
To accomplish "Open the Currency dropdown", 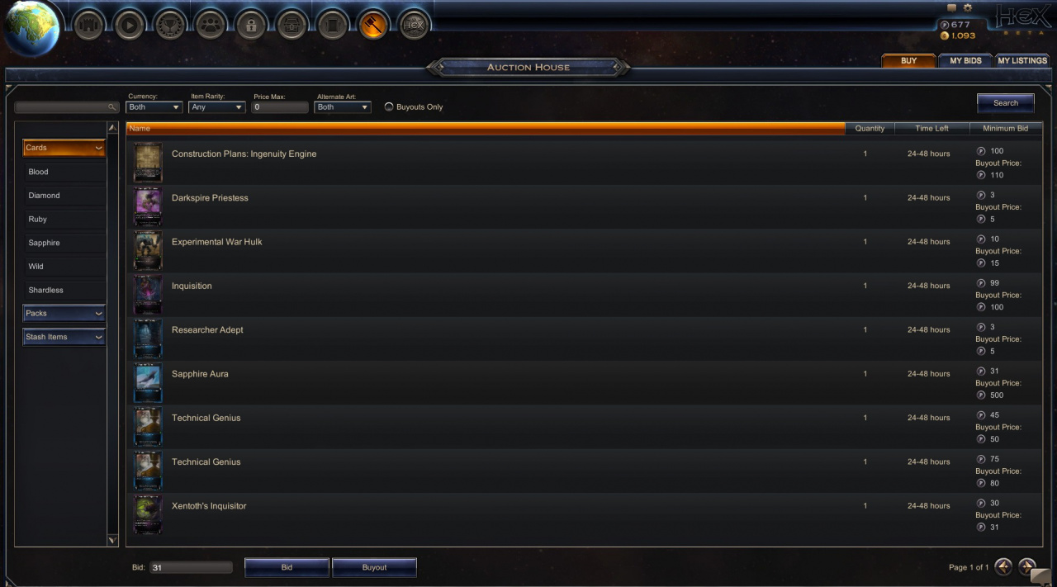I will [x=154, y=107].
